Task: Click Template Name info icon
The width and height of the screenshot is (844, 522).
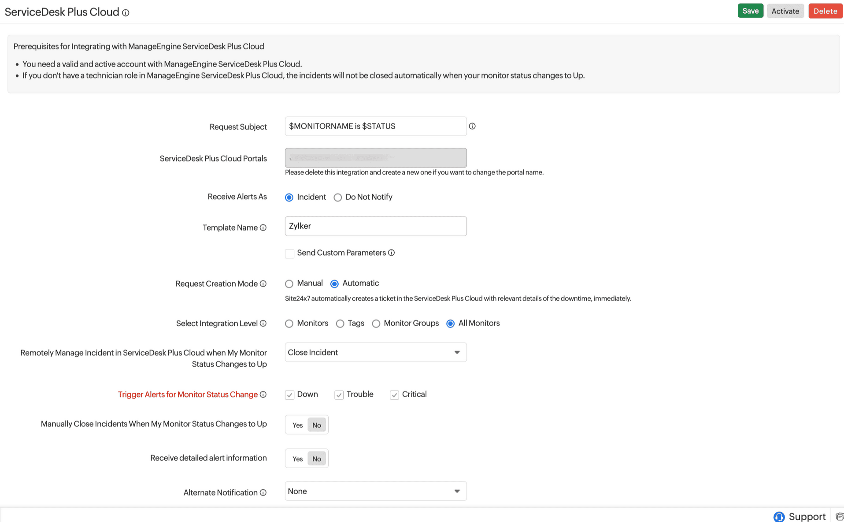Action: tap(263, 227)
